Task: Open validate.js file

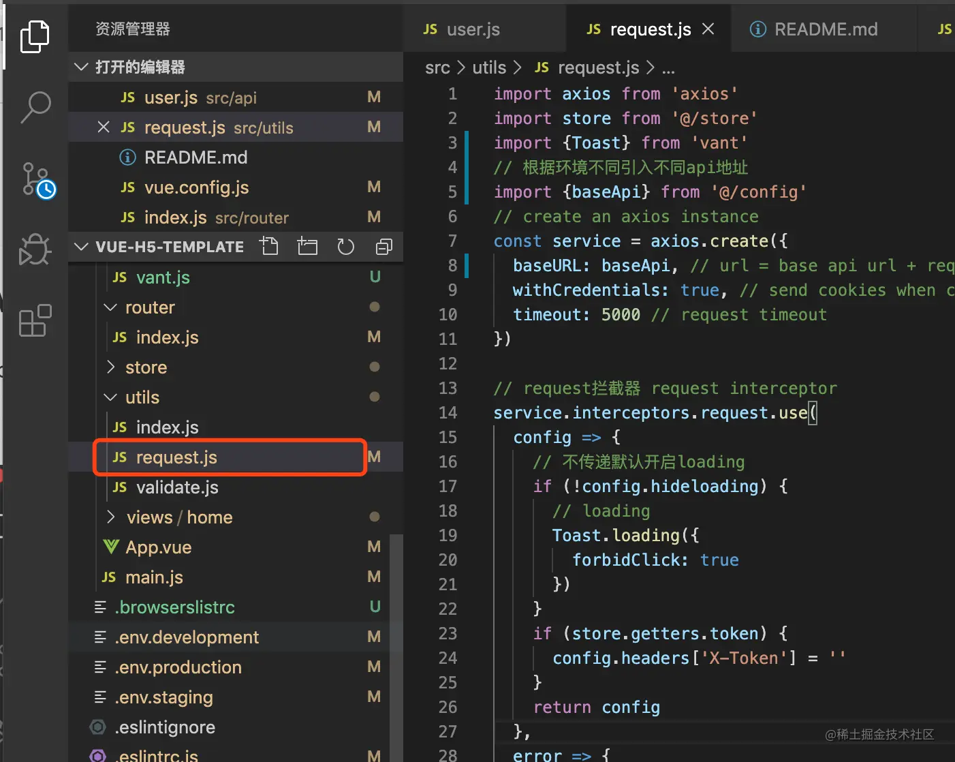Action: pos(236,487)
